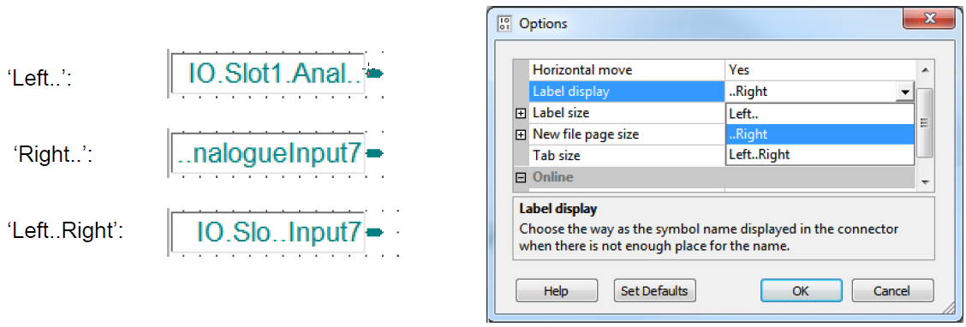Expand the New file page size property
Viewport: 966px width, 327px height.
coord(522,134)
